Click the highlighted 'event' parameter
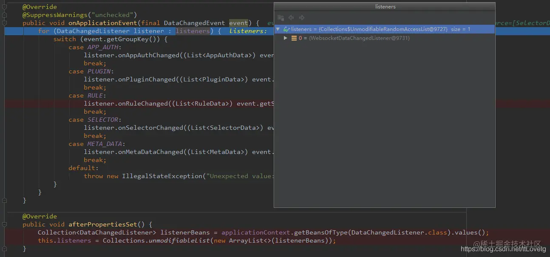The width and height of the screenshot is (550, 257). (x=238, y=23)
